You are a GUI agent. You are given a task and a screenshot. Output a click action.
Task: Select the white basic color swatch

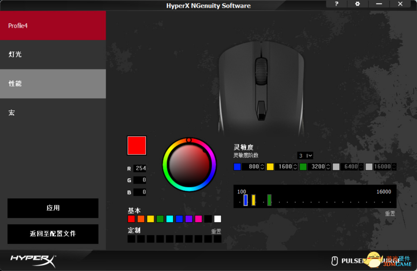coord(218,219)
